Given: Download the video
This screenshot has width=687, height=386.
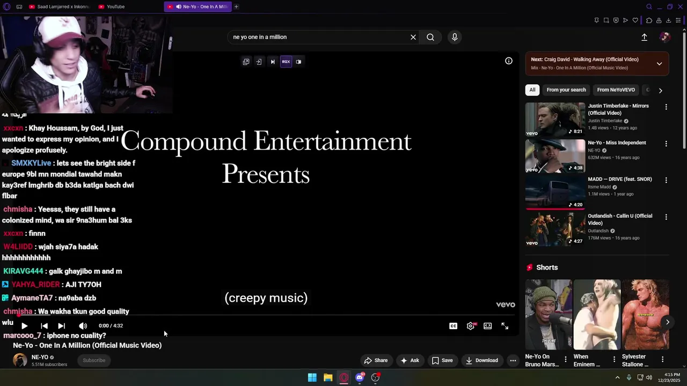Looking at the screenshot, I should click(481, 360).
